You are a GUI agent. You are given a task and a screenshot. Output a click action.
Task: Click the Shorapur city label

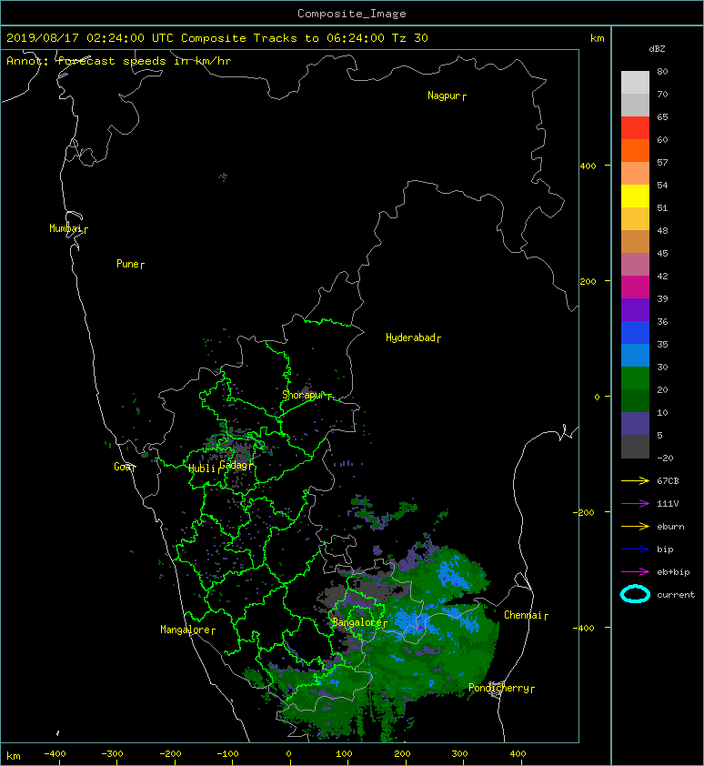(307, 395)
